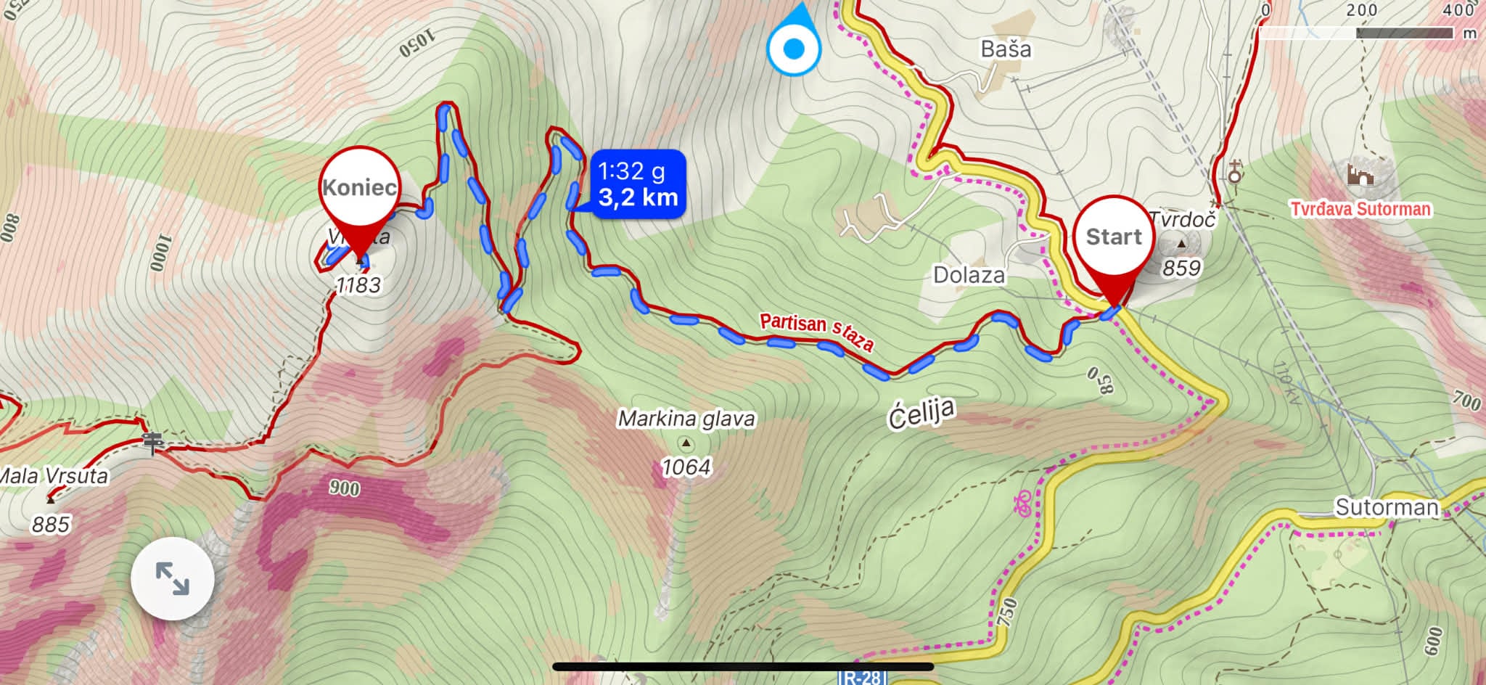1486x685 pixels.
Task: Tap the Sutorman place label
Action: (x=1387, y=507)
